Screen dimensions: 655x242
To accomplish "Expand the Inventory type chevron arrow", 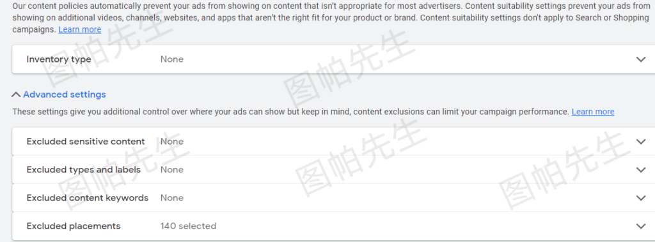I will coord(641,59).
